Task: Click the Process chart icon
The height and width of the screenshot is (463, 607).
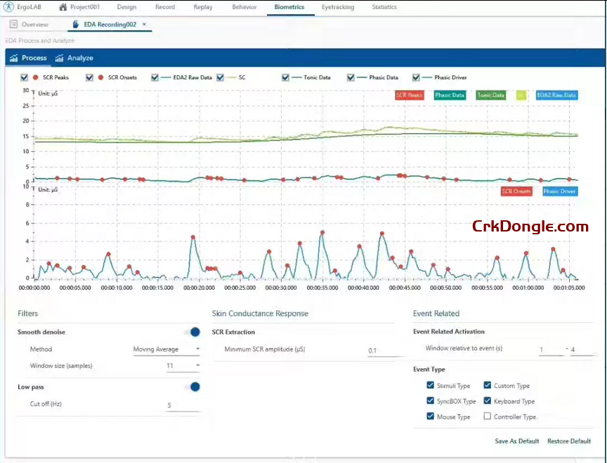Action: (13, 58)
